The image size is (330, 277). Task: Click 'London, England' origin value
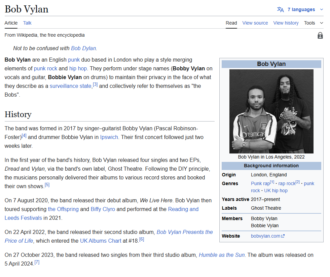[269, 175]
